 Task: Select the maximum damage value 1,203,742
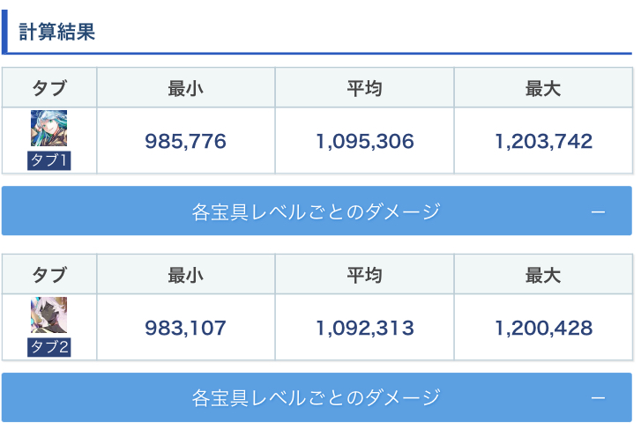(x=543, y=142)
